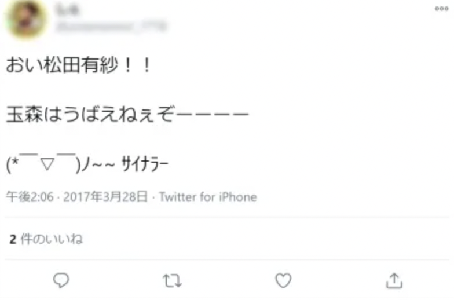Retweet this post using the arrows icon

[x=173, y=280]
